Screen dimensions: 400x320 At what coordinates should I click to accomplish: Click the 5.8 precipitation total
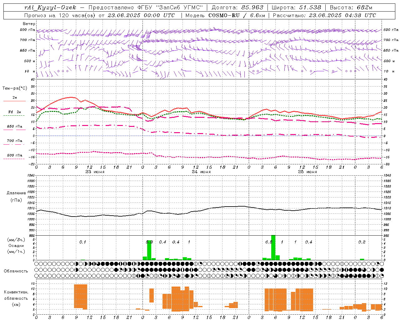(149, 242)
